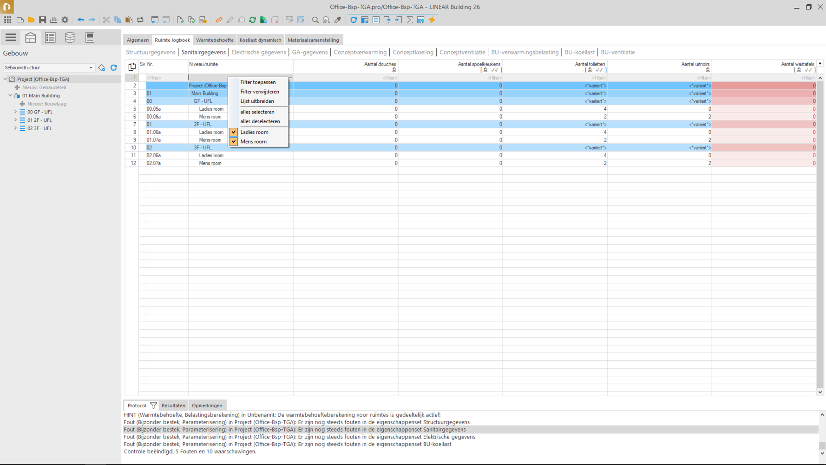Open the database cylinder panel icon

point(70,38)
